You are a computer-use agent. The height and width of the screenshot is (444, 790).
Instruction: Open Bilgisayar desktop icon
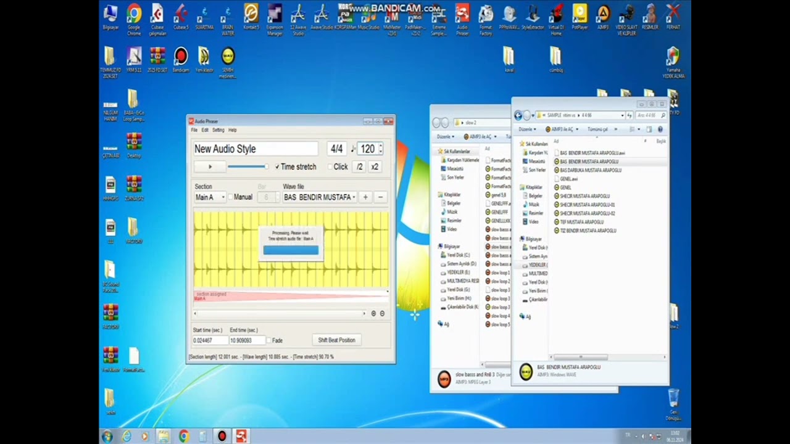pos(110,17)
